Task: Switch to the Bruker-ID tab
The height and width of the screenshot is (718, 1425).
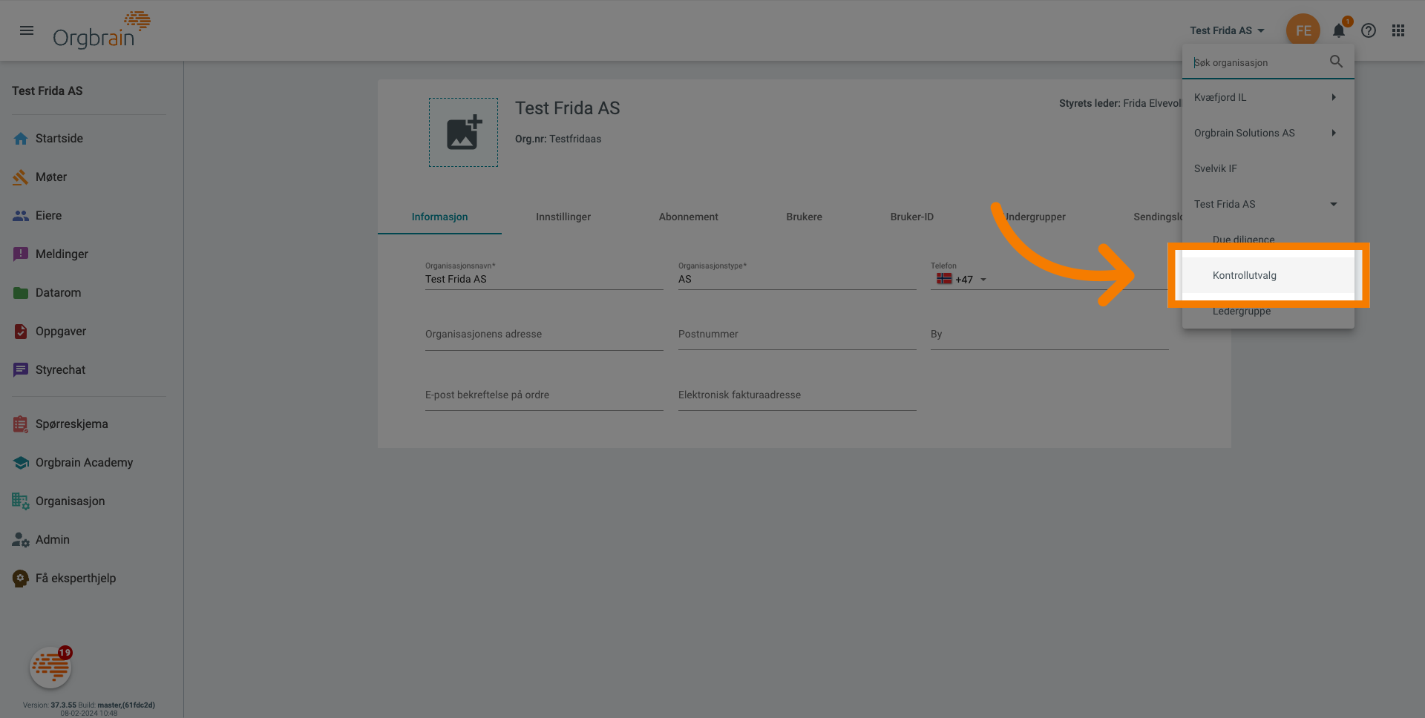Action: click(x=911, y=217)
